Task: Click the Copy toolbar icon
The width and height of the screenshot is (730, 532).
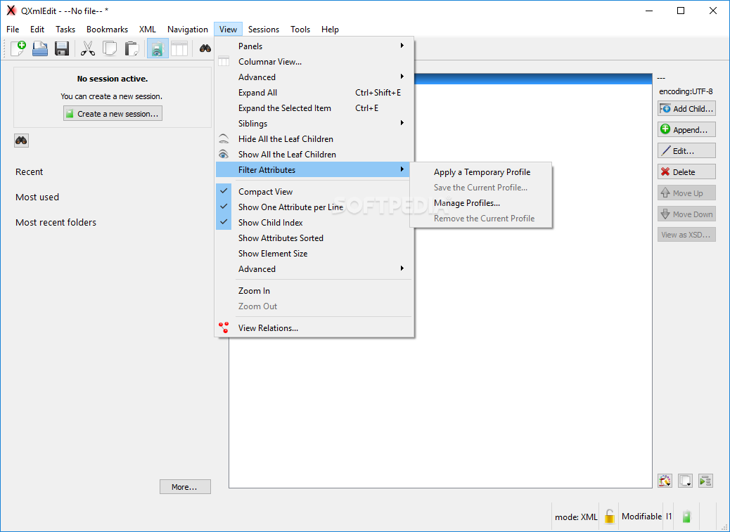Action: coord(110,48)
